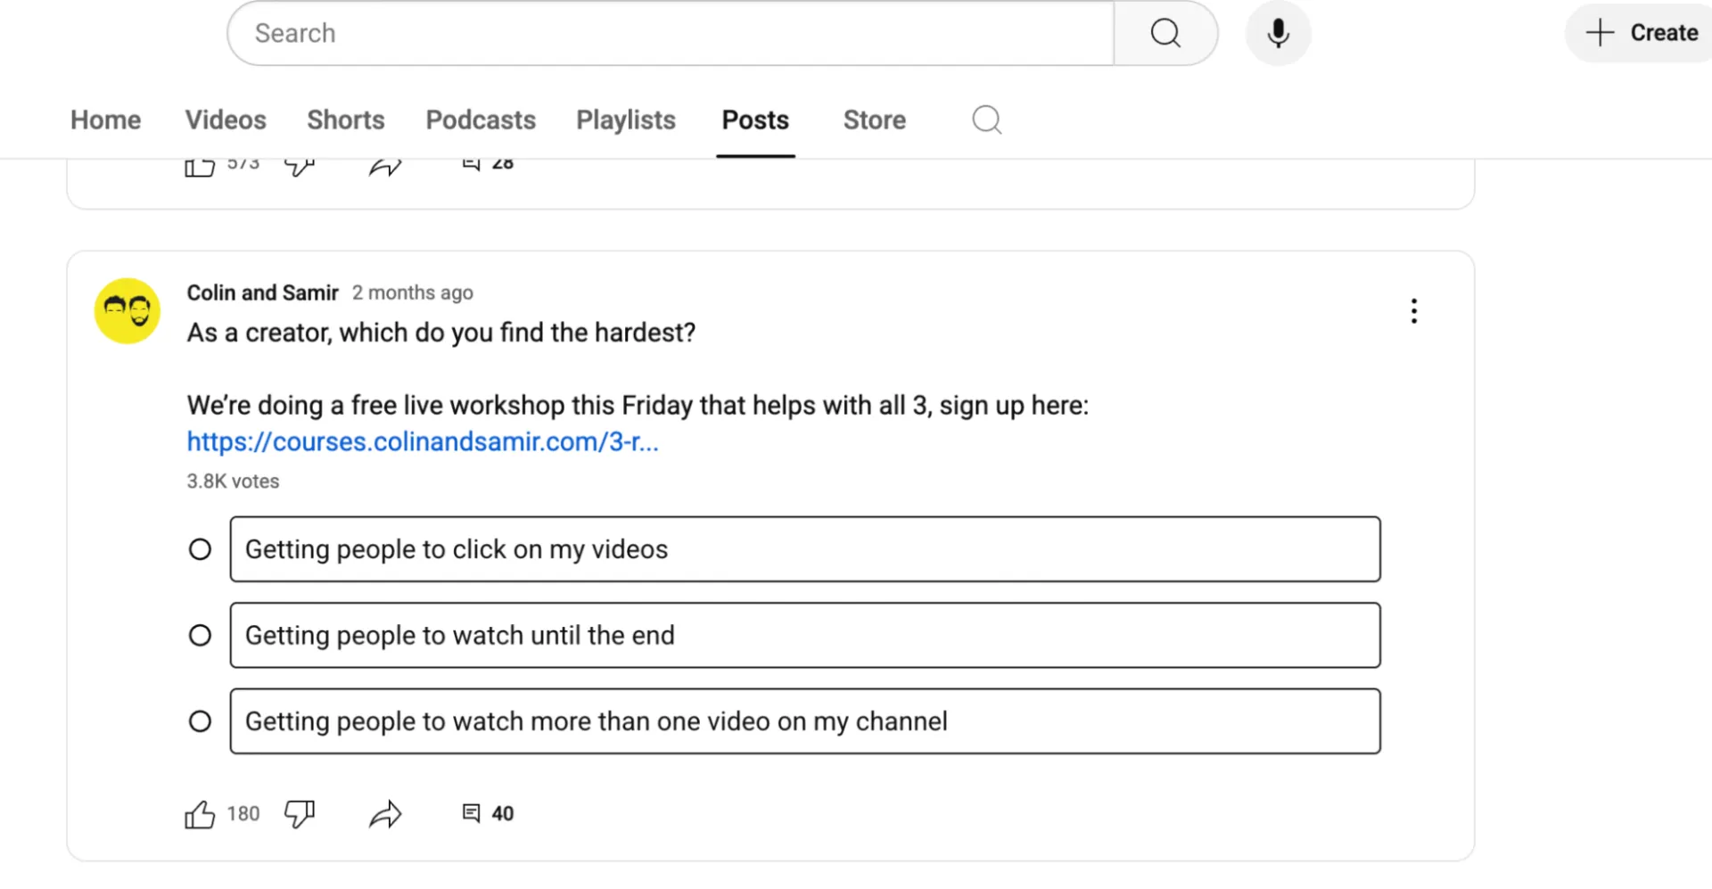Start voice search with microphone

1278,33
